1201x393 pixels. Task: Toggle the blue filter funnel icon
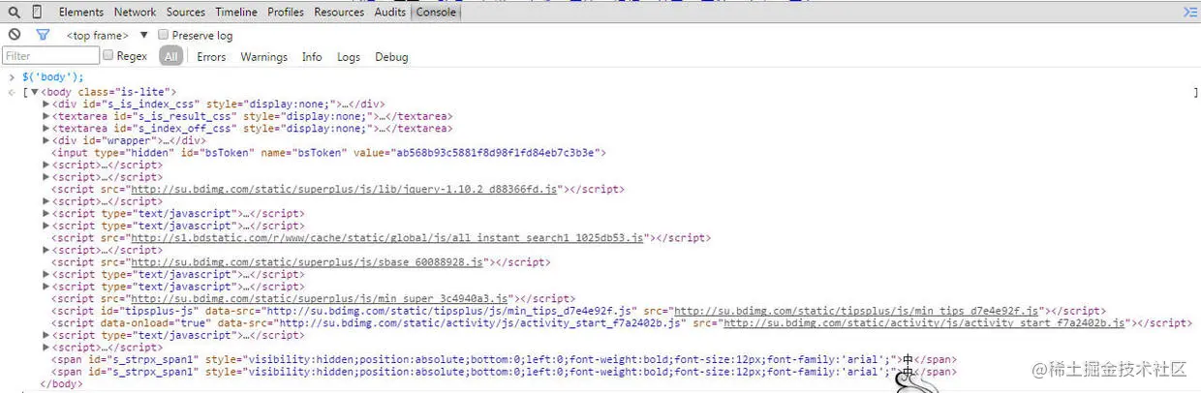coord(42,35)
